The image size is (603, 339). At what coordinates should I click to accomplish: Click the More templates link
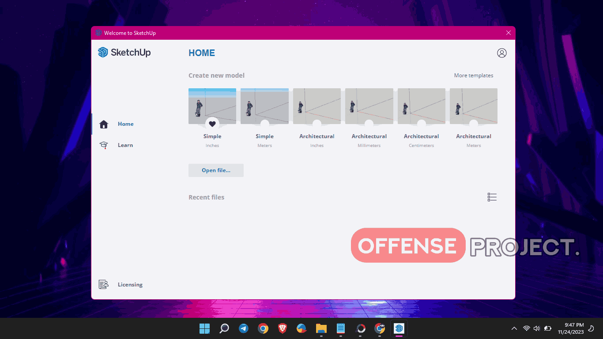tap(474, 75)
